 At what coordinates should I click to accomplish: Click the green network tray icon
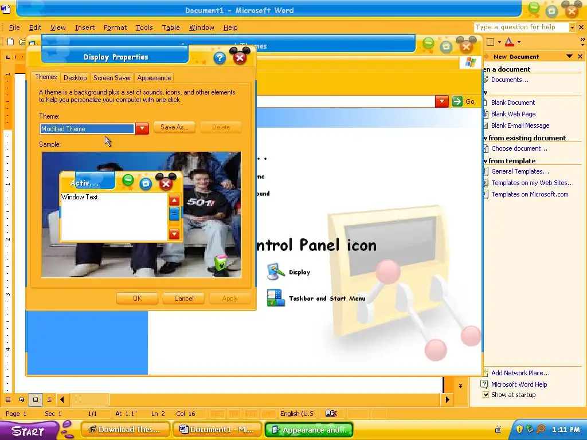[530, 429]
